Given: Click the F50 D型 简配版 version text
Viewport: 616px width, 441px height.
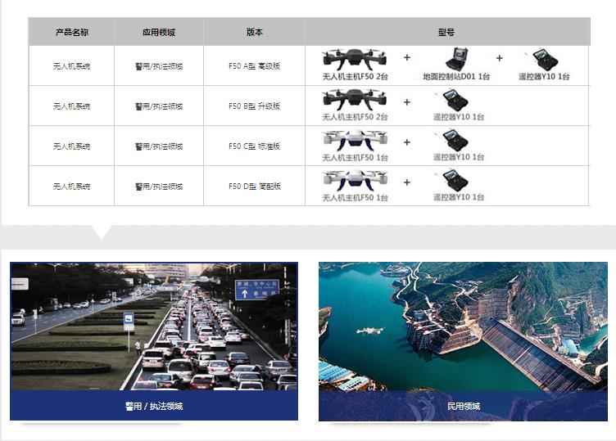Looking at the screenshot, I should (254, 186).
